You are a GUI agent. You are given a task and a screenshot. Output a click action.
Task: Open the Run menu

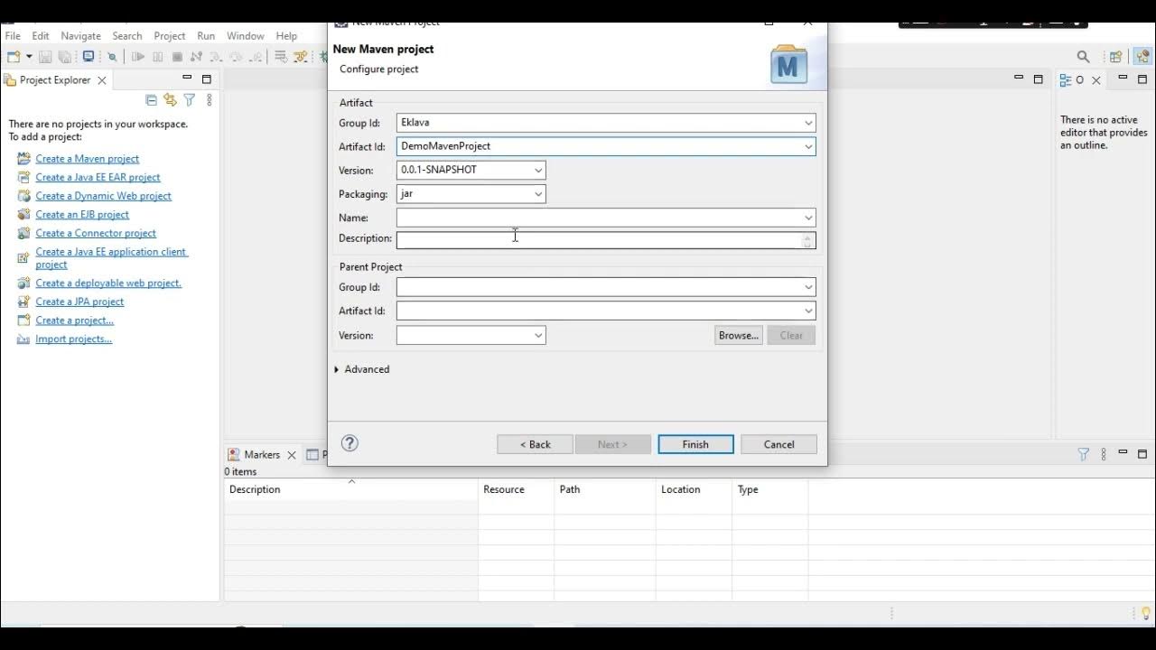click(206, 36)
